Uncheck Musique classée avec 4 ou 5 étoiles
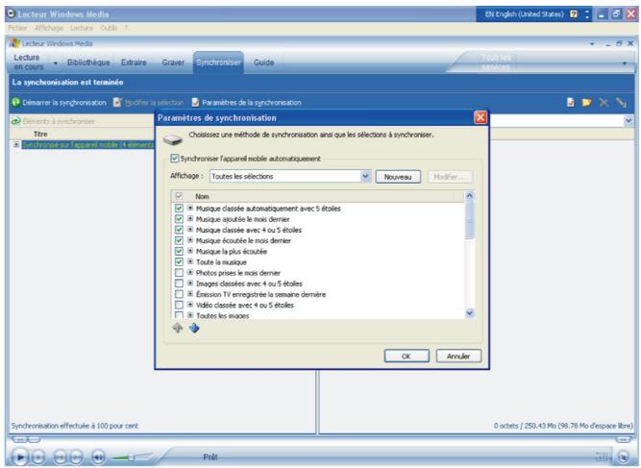 [179, 230]
